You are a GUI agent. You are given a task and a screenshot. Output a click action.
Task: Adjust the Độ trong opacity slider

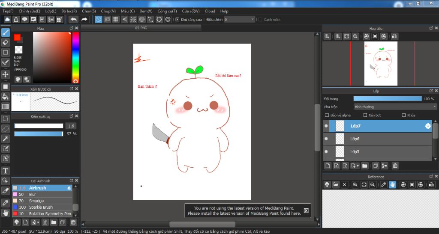[388, 99]
